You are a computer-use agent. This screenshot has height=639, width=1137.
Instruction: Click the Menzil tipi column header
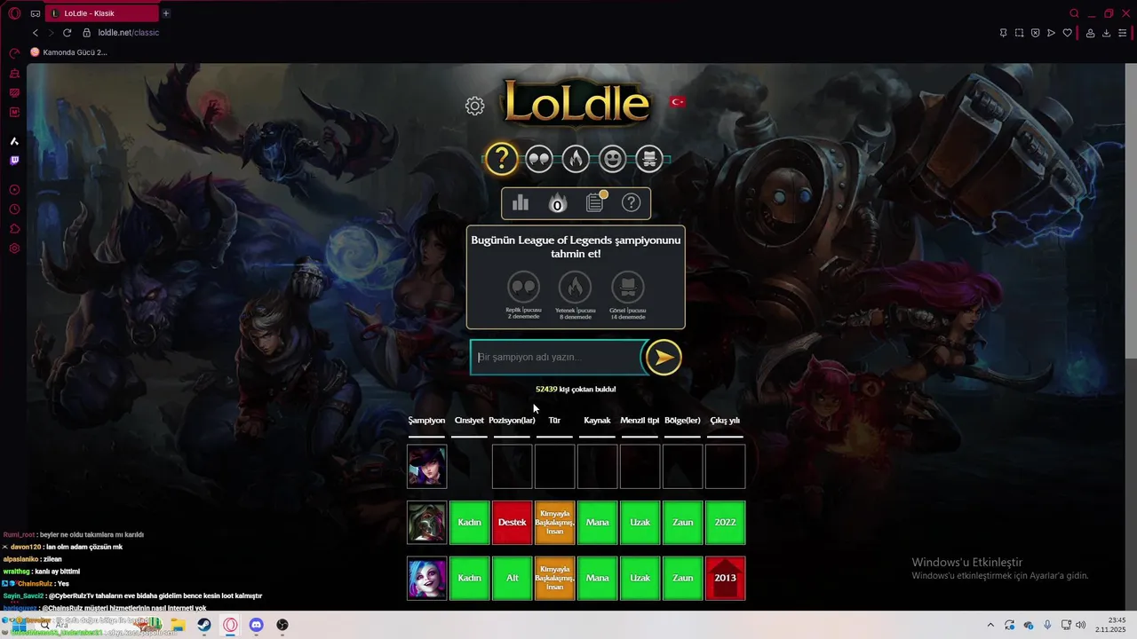[640, 421]
